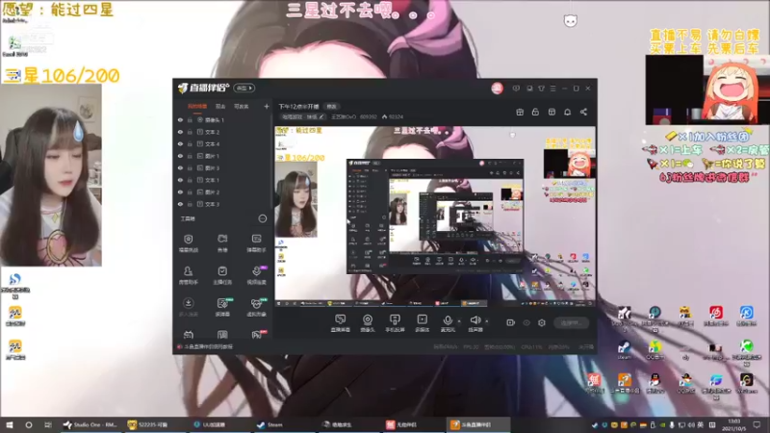This screenshot has width=770, height=433.
Task: Open the 虚拟形象 tool
Action: [256, 307]
